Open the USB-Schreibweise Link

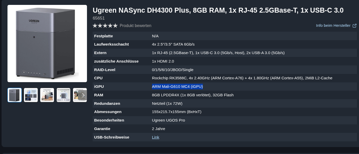tap(155, 137)
